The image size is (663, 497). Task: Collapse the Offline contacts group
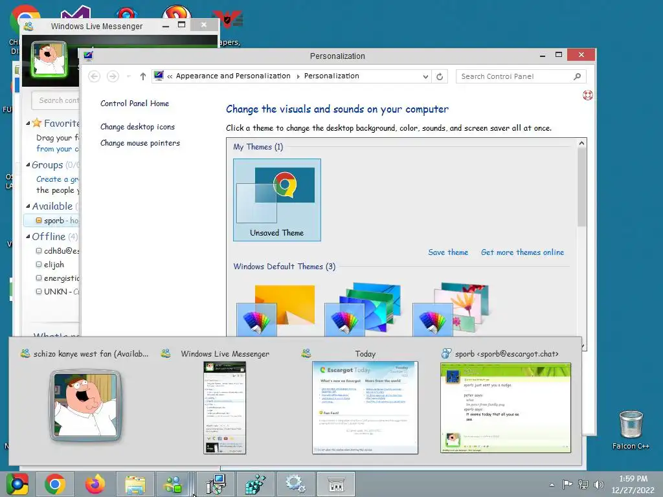pyautogui.click(x=28, y=237)
